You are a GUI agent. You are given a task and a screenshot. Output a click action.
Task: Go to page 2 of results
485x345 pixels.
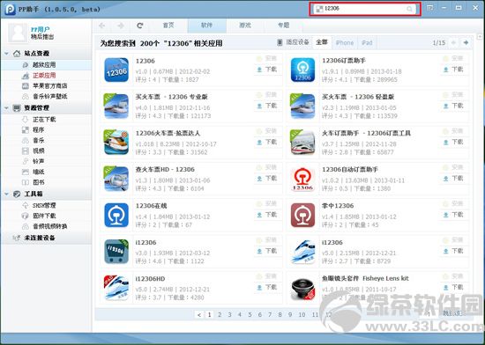click(x=220, y=315)
